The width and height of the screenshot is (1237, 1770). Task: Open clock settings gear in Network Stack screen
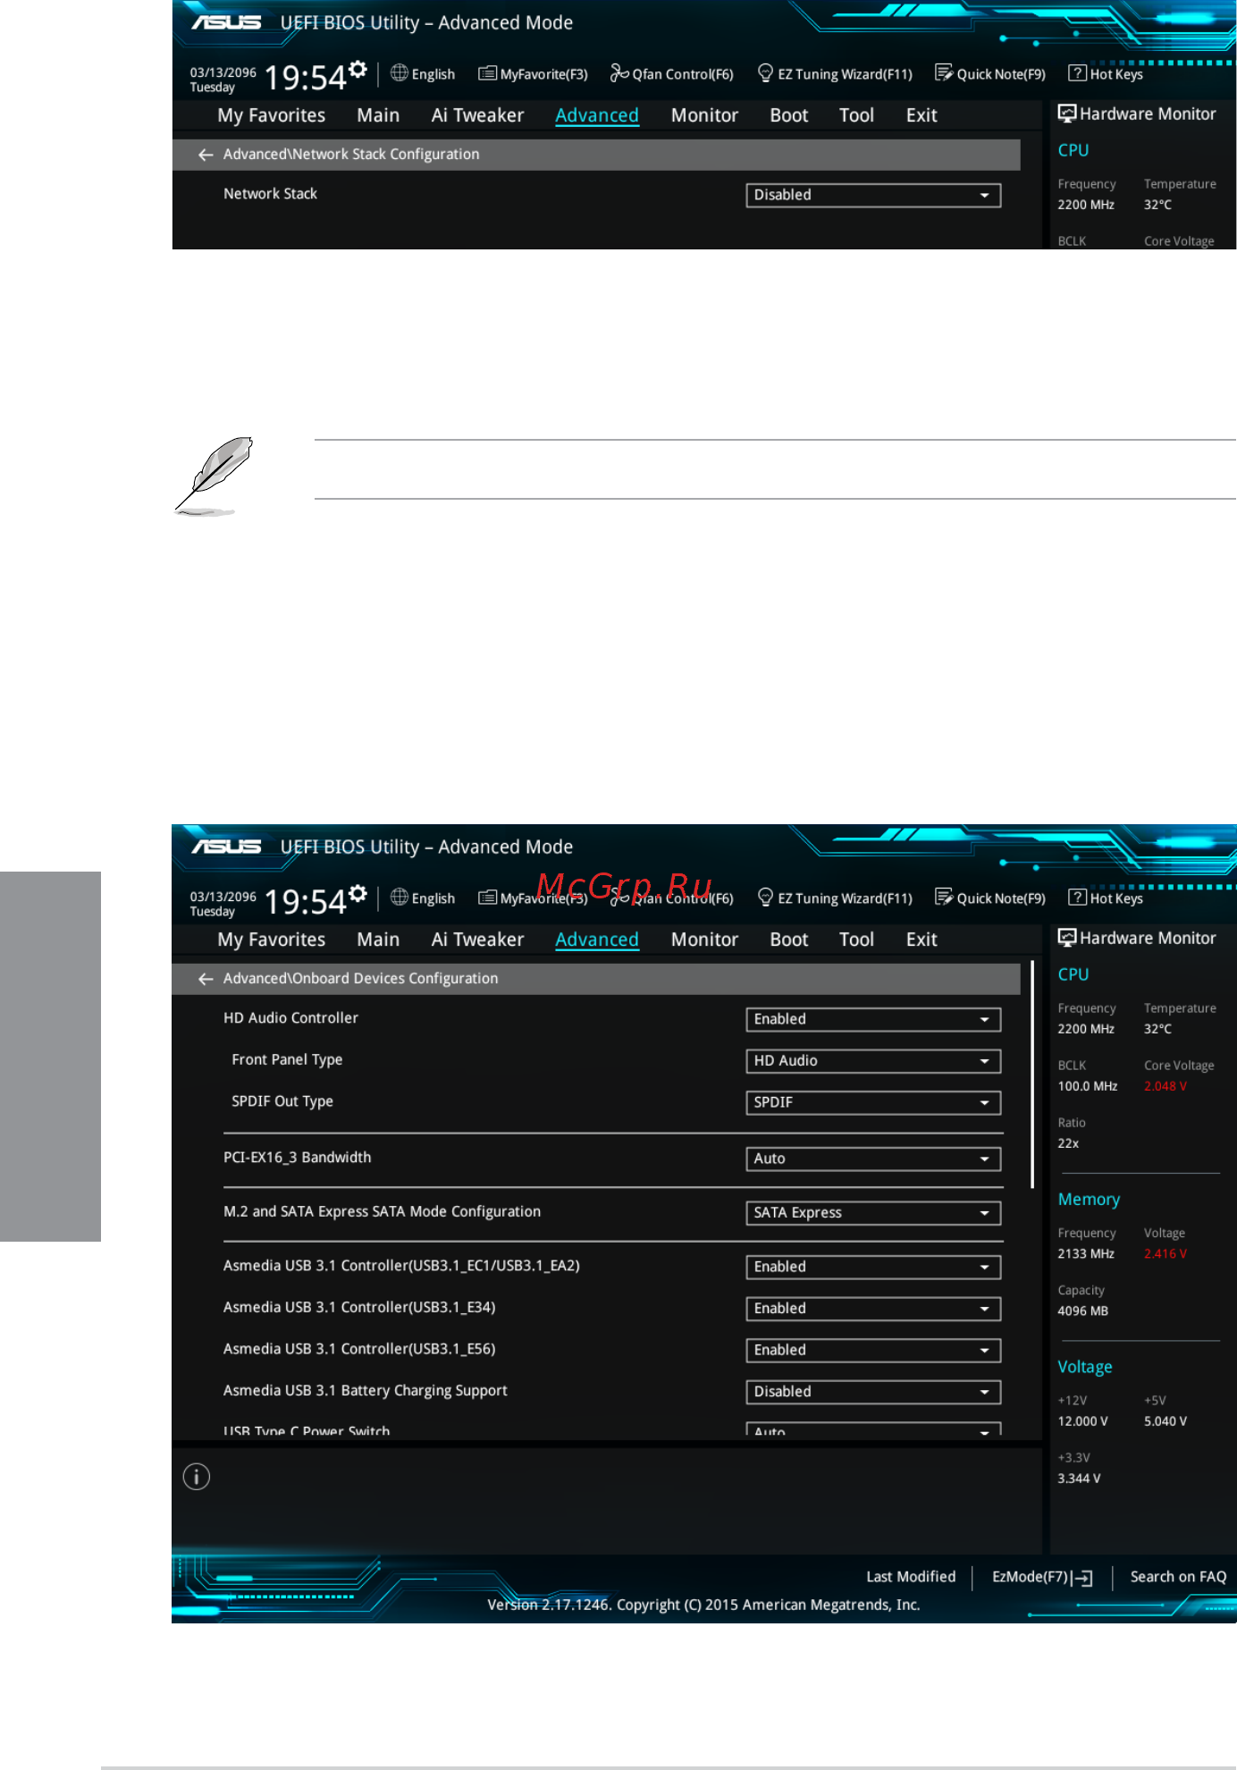click(x=358, y=69)
